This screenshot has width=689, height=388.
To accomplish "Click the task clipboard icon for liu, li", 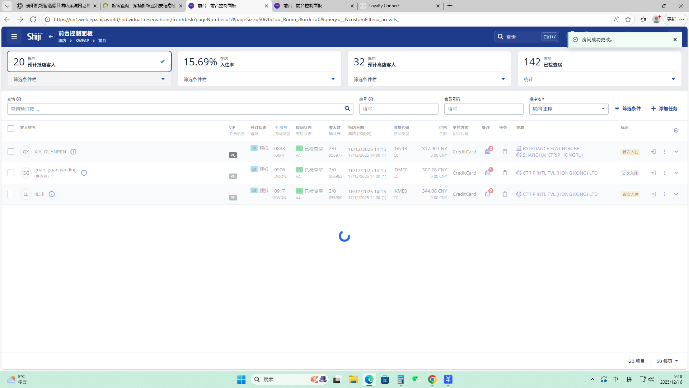I will coord(505,194).
